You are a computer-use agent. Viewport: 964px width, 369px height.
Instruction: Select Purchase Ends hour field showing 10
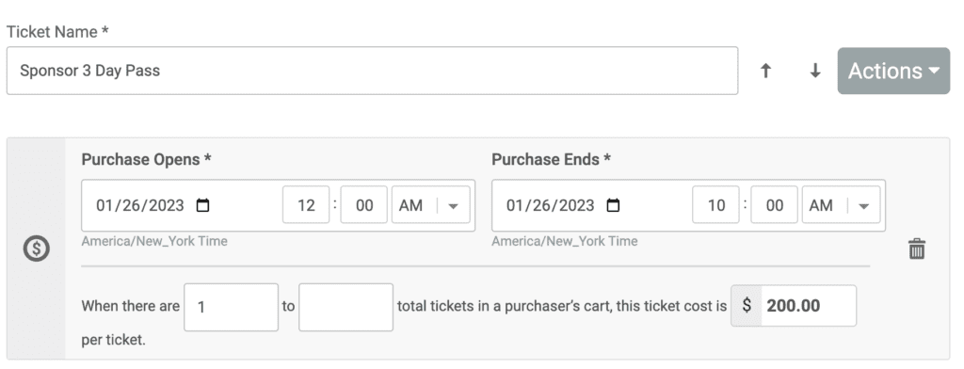tap(716, 205)
